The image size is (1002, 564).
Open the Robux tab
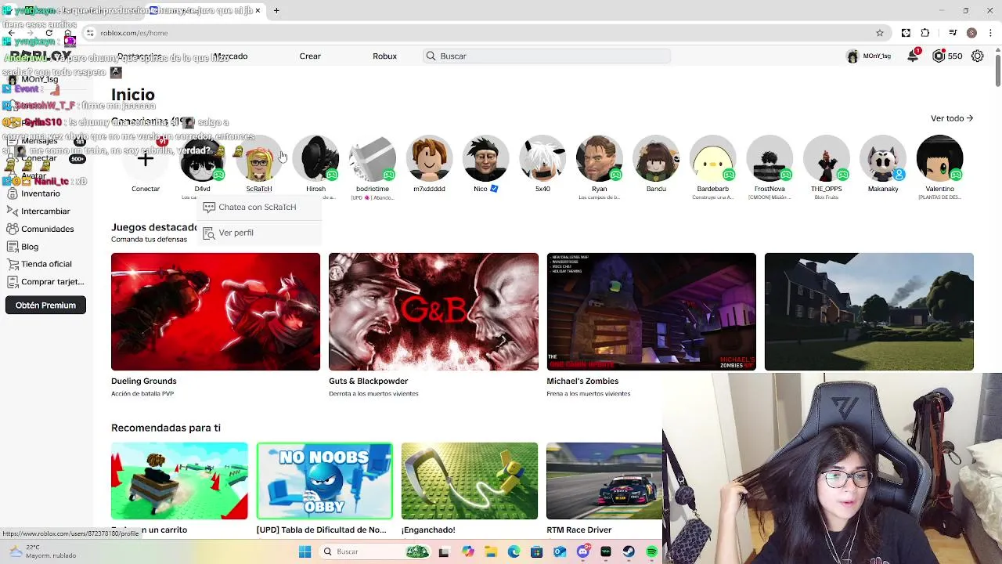pos(384,56)
